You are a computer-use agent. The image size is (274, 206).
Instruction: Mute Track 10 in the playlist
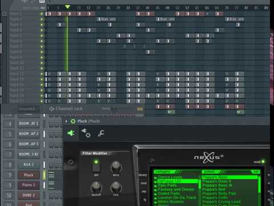coord(42,63)
